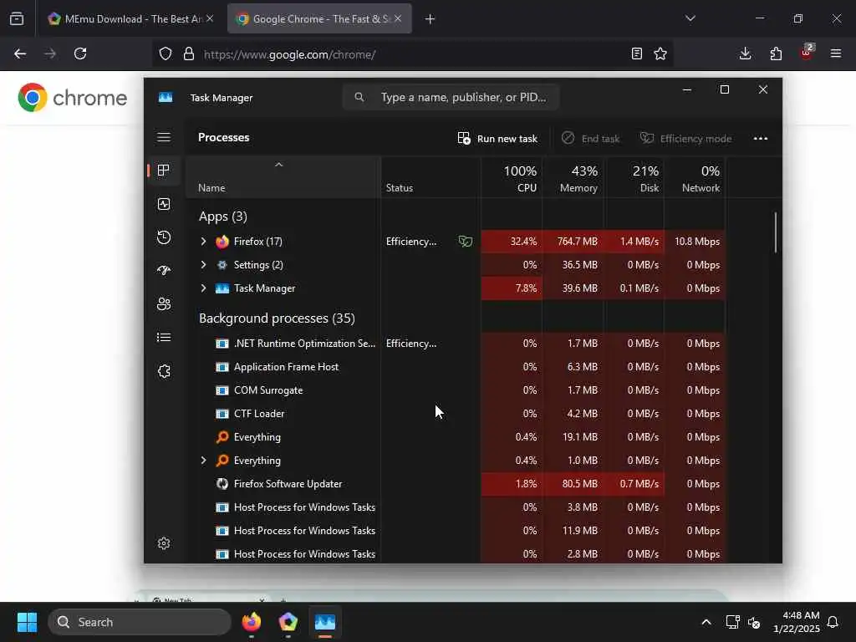The width and height of the screenshot is (856, 642).
Task: Open MEmu app from the taskbar
Action: click(288, 622)
